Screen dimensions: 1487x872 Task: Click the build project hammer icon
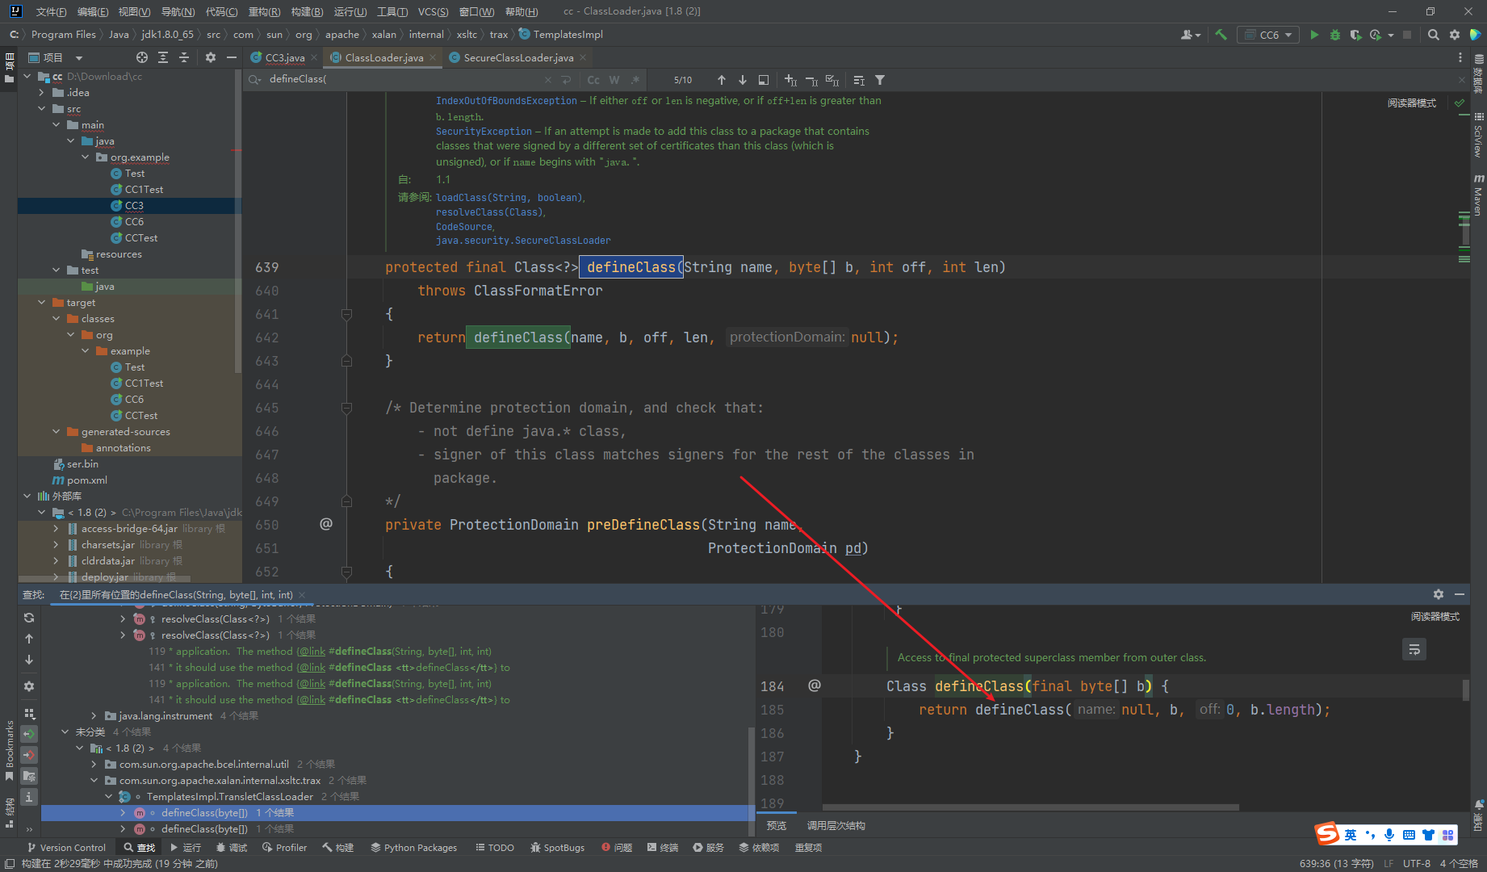click(x=1221, y=35)
